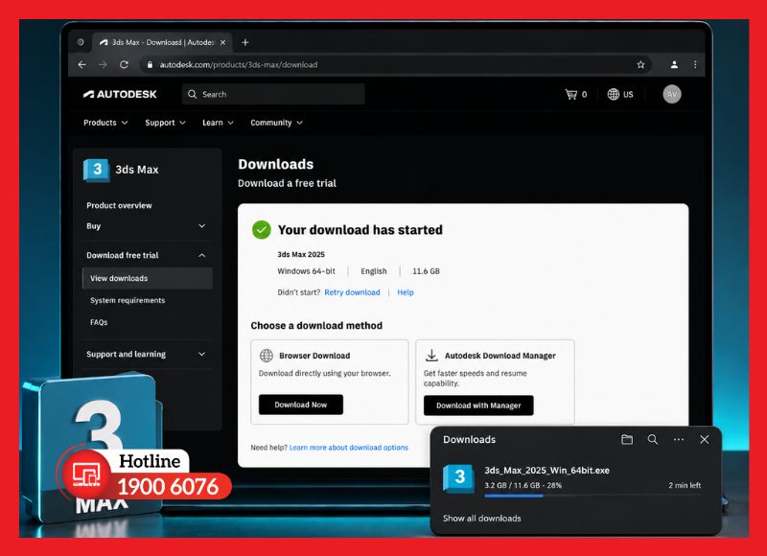Open the three-dot menu in Downloads popup
The image size is (767, 556).
tap(679, 440)
